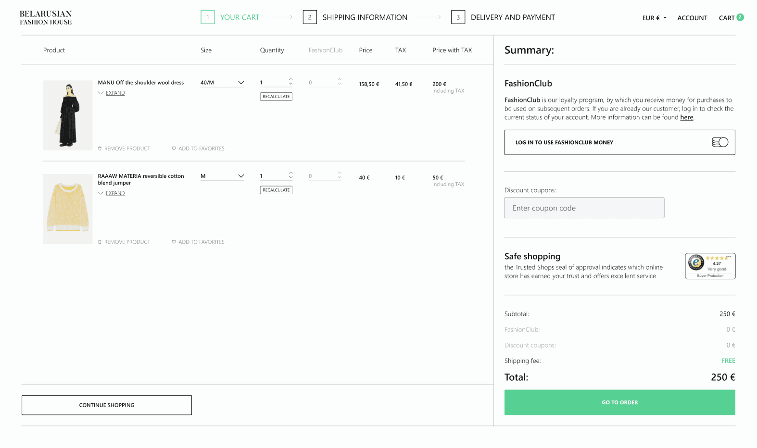
Task: Open the yellow RAAAW MATERIA jumper thumbnail
Action: [68, 209]
